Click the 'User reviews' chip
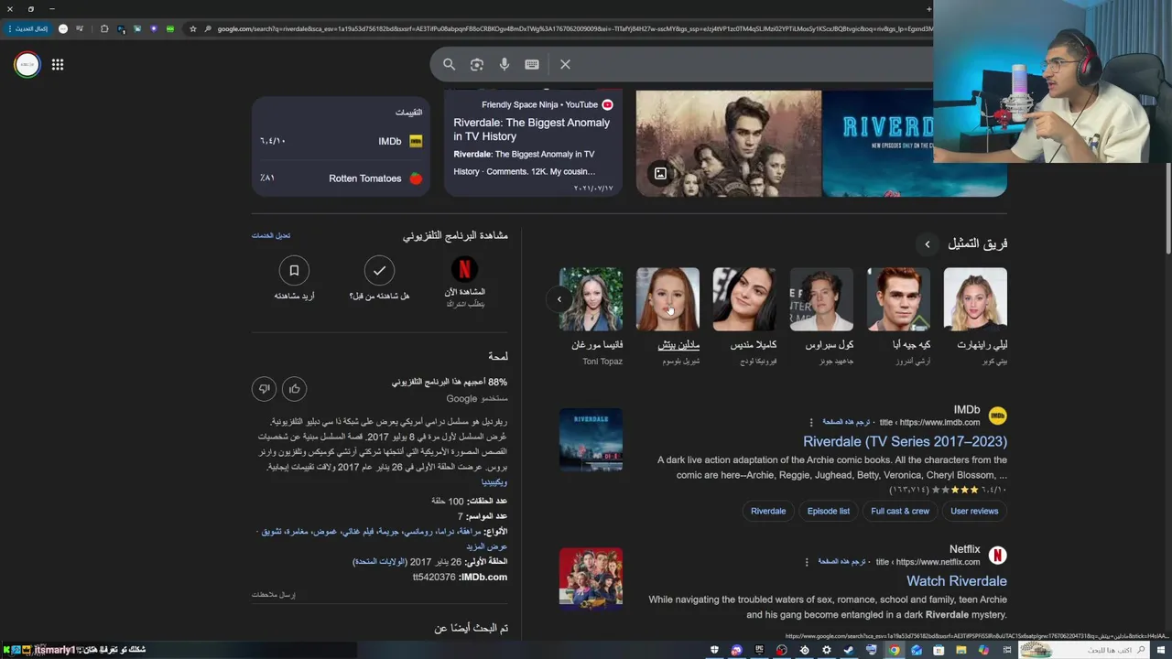 click(974, 511)
